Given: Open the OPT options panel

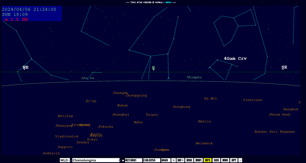Looking at the screenshot, I should (234, 160).
